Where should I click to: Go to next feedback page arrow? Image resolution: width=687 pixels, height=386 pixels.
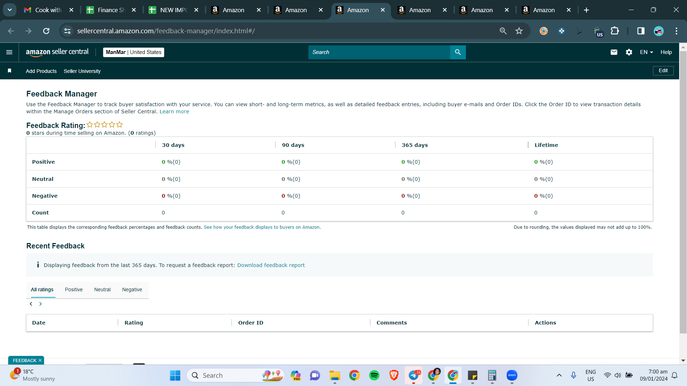(x=40, y=304)
